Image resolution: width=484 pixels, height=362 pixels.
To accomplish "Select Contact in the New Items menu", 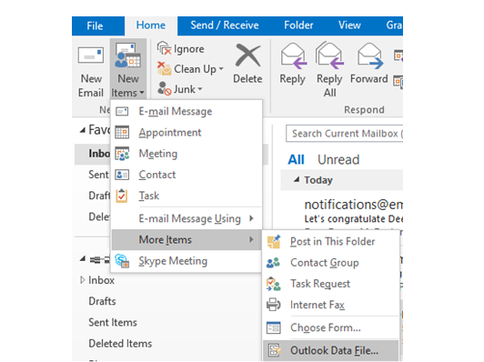I will [x=187, y=175].
